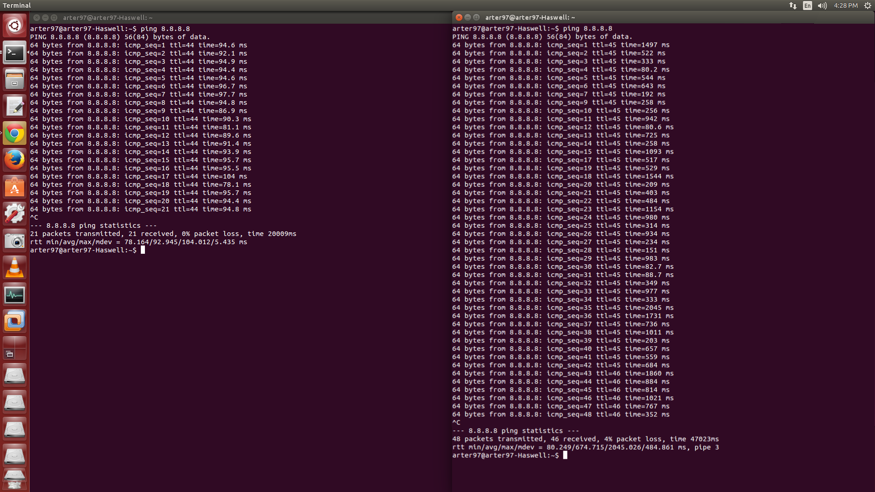Open System Settings wrench-and-gear icon
Image resolution: width=875 pixels, height=492 pixels.
pos(15,214)
